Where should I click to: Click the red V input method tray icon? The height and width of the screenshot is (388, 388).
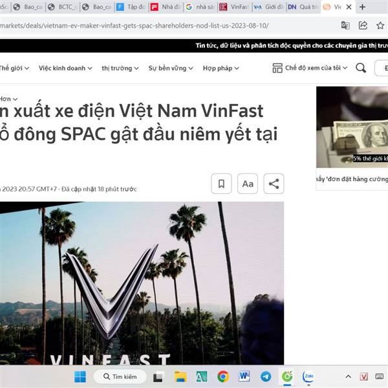363,376
